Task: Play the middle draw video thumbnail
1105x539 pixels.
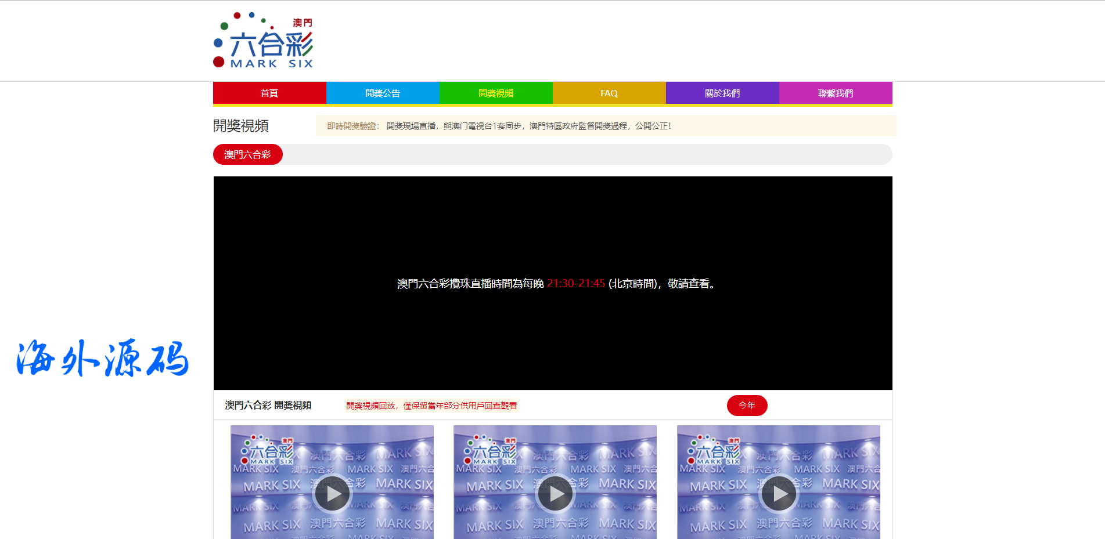Action: [555, 494]
